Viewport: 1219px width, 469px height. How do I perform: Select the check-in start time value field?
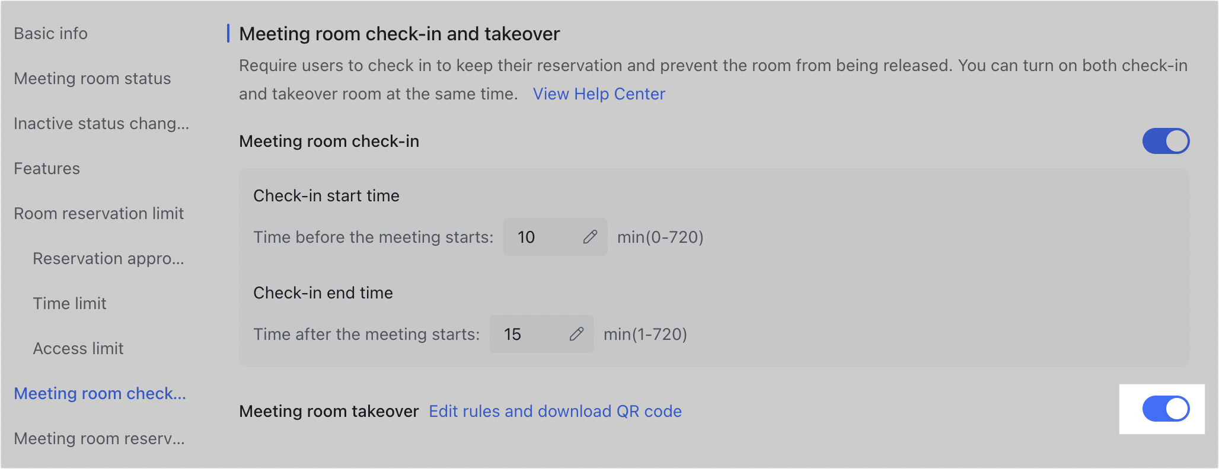[x=534, y=237]
